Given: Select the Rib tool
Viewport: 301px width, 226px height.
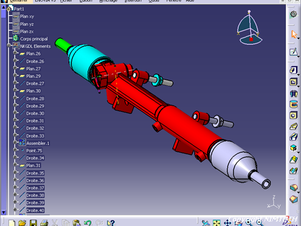Looking at the screenshot, I should 293,126.
